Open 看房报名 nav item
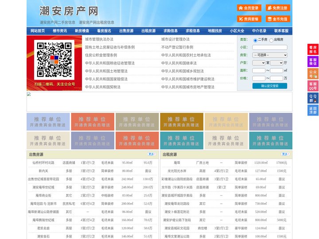This screenshot has width=319, height=239. pos(104,31)
